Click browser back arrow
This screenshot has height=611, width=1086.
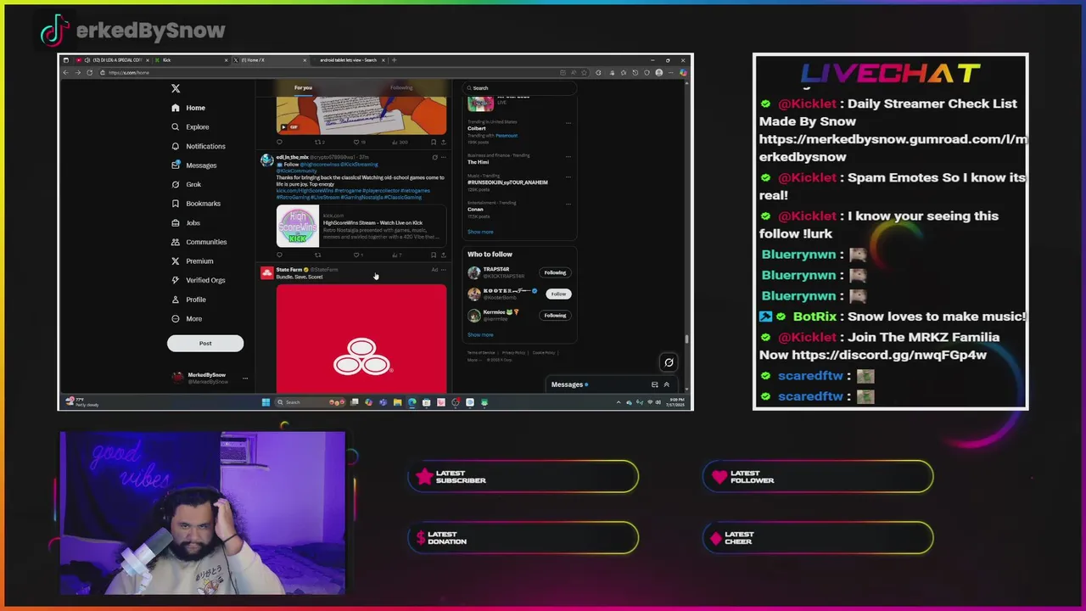coord(66,72)
